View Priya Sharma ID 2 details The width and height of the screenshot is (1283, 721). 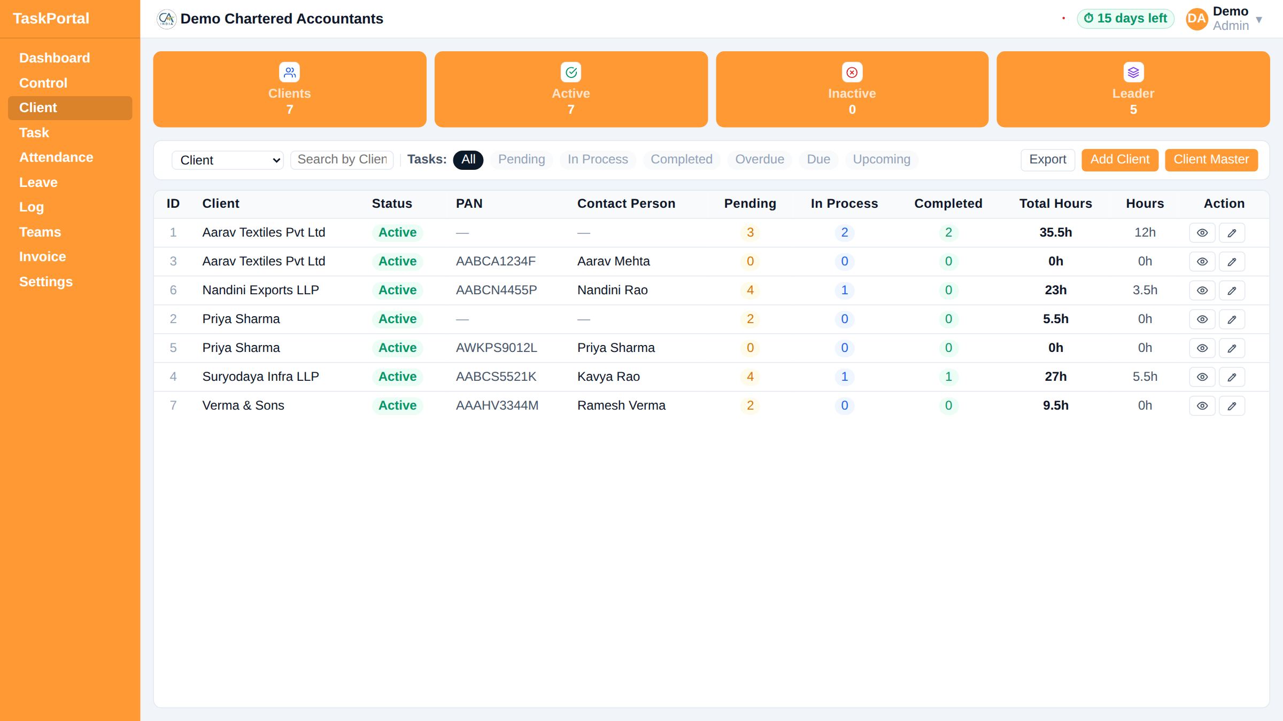[x=1202, y=319]
